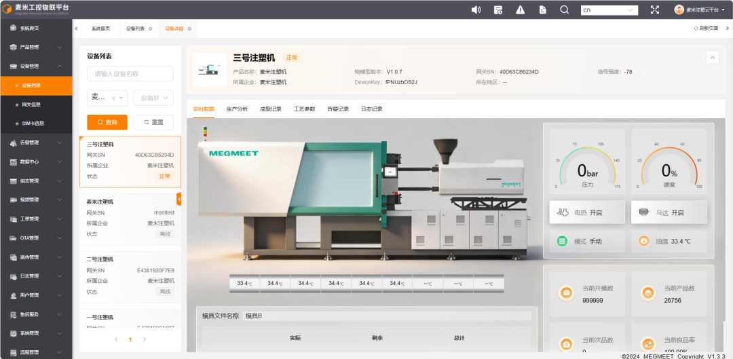This screenshot has height=359, width=733.
Task: Click the 速度 speed gauge
Action: (669, 162)
